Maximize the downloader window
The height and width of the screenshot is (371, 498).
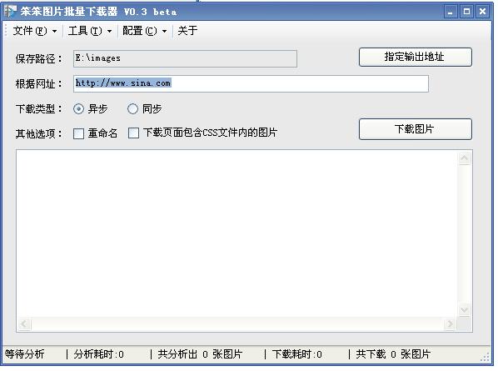click(466, 12)
